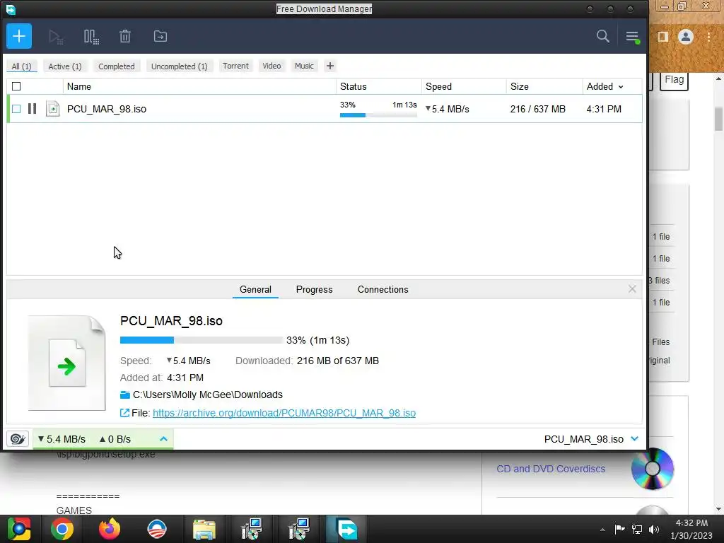Click the start downloads toolbar icon

[56, 37]
